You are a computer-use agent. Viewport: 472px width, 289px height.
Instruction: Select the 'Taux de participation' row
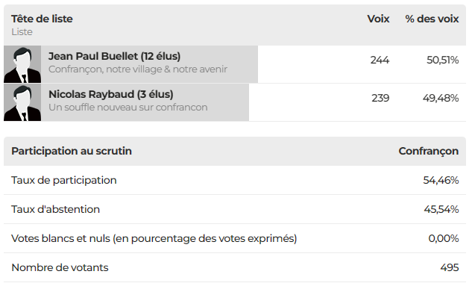[235, 180]
